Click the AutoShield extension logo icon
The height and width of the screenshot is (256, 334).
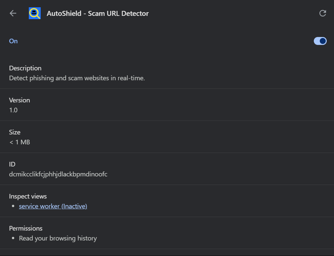(35, 13)
